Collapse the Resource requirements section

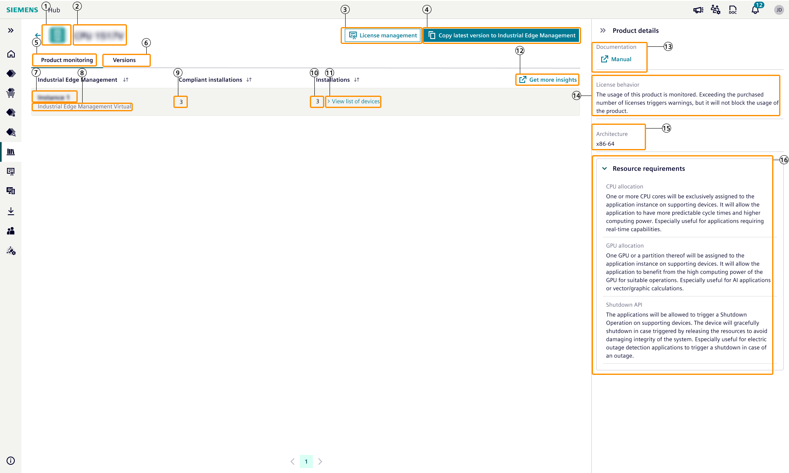coord(604,168)
